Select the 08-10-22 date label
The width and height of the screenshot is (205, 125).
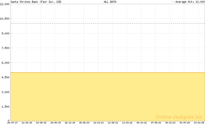(x=141, y=123)
